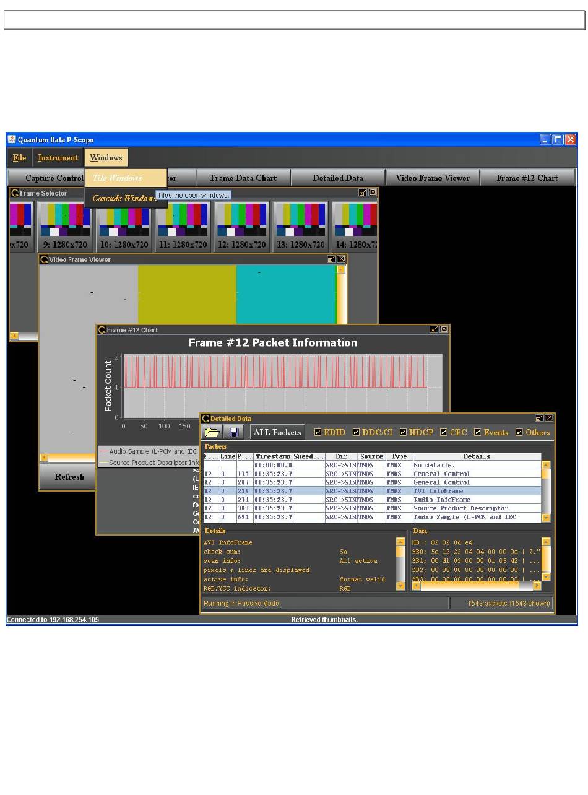Viewport: 588px width, 795px height.
Task: Select the General Control row with P 175
Action: (373, 474)
